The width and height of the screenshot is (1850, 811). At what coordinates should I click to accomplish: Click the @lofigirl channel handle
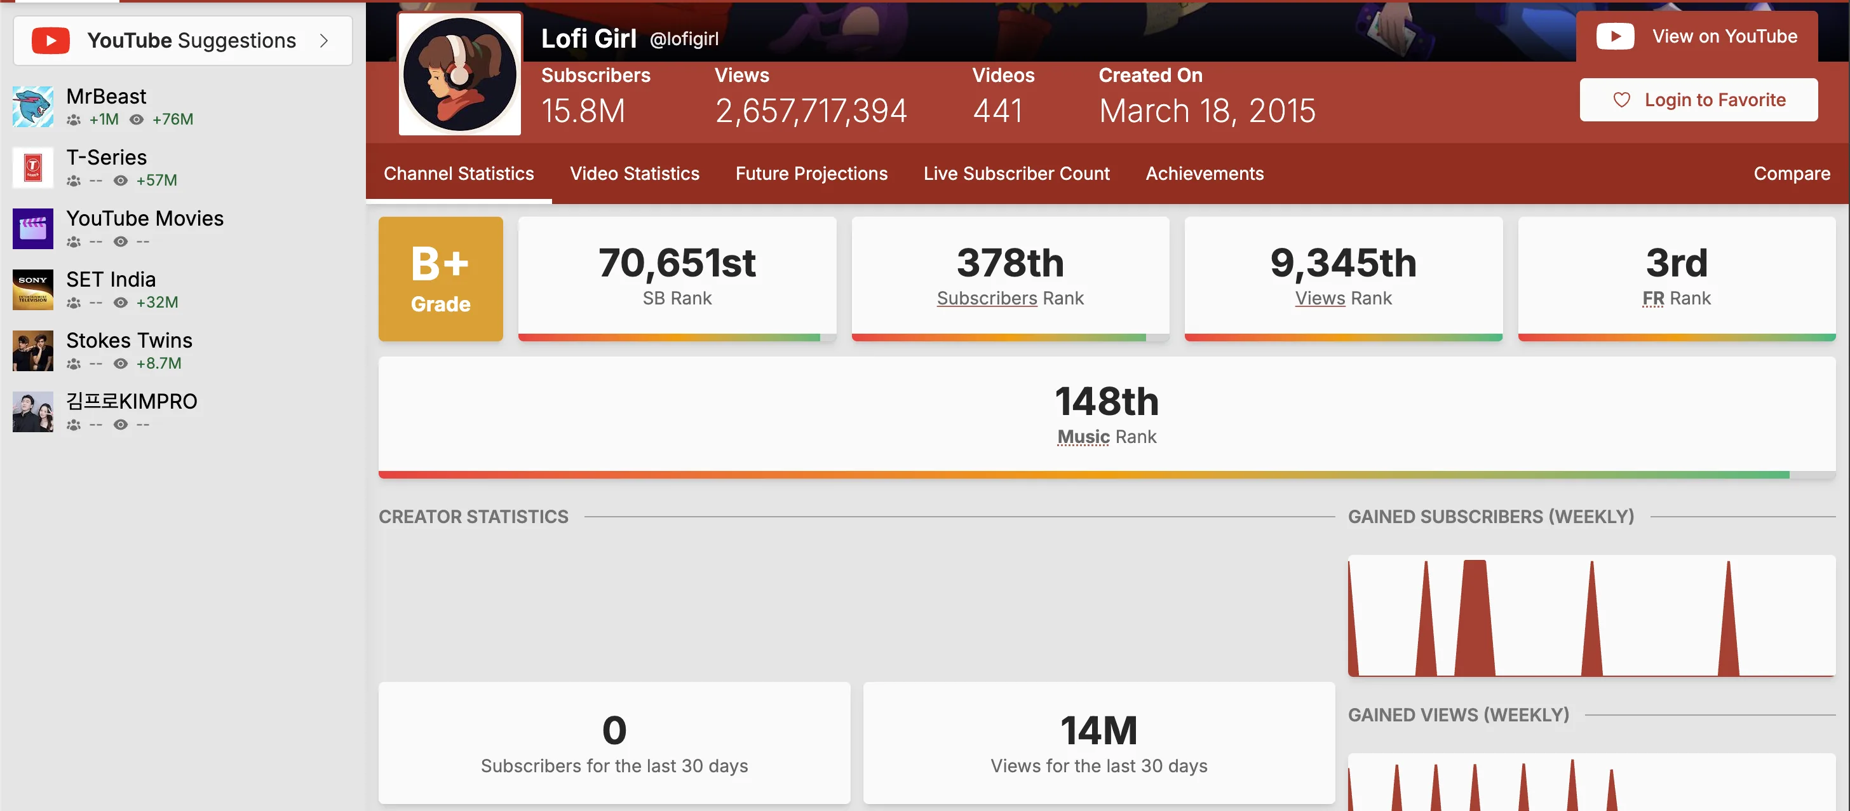pyautogui.click(x=684, y=39)
